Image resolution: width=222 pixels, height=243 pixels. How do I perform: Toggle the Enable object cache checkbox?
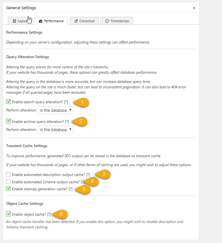8,214
